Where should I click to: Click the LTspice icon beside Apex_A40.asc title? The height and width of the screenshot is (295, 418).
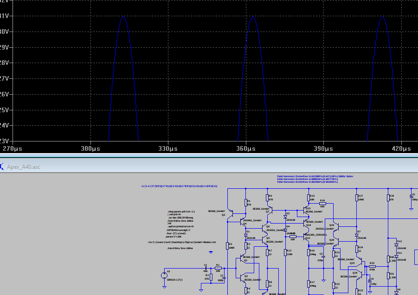tap(1, 167)
